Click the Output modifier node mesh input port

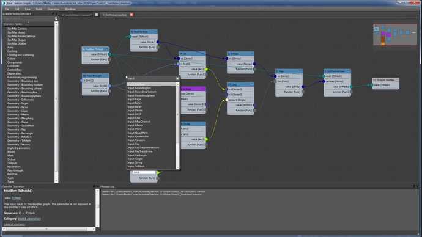click(372, 85)
